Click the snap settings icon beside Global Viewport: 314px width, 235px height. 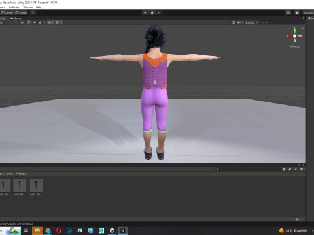point(33,13)
